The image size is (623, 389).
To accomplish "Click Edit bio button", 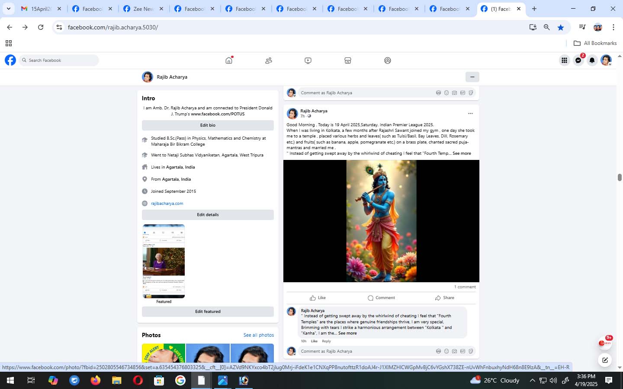I will (x=208, y=125).
